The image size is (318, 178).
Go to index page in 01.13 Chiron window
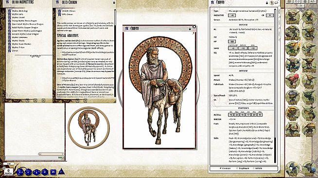click(86, 101)
